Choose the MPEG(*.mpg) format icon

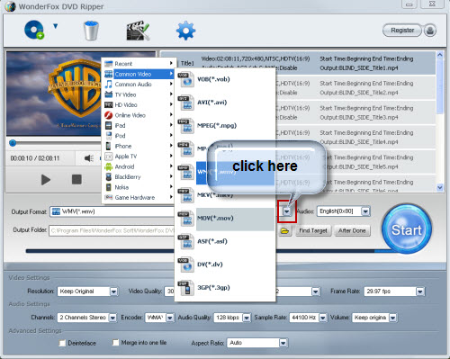pos(186,126)
